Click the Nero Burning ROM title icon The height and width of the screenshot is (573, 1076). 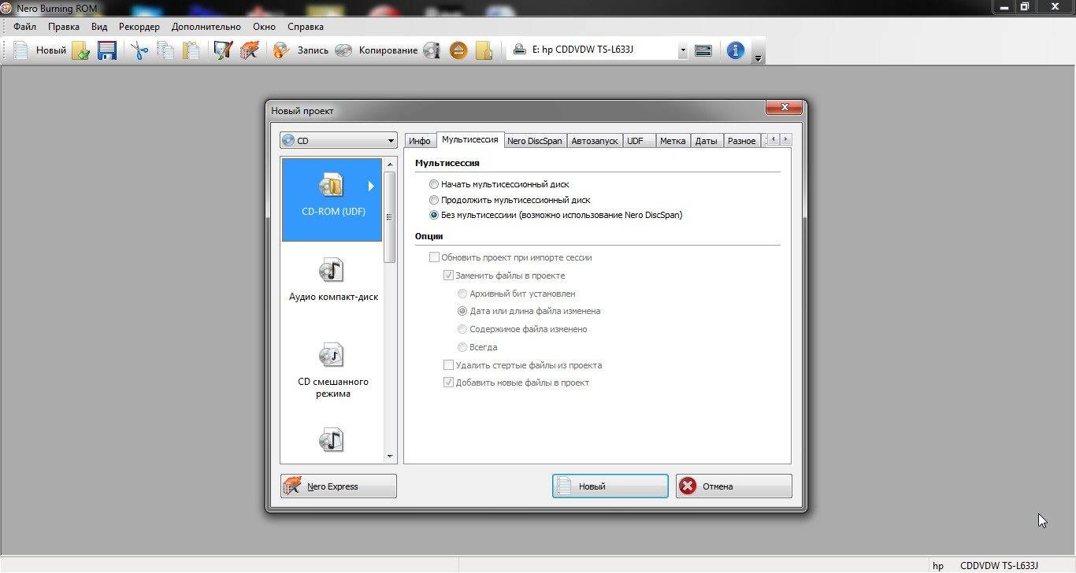click(8, 7)
